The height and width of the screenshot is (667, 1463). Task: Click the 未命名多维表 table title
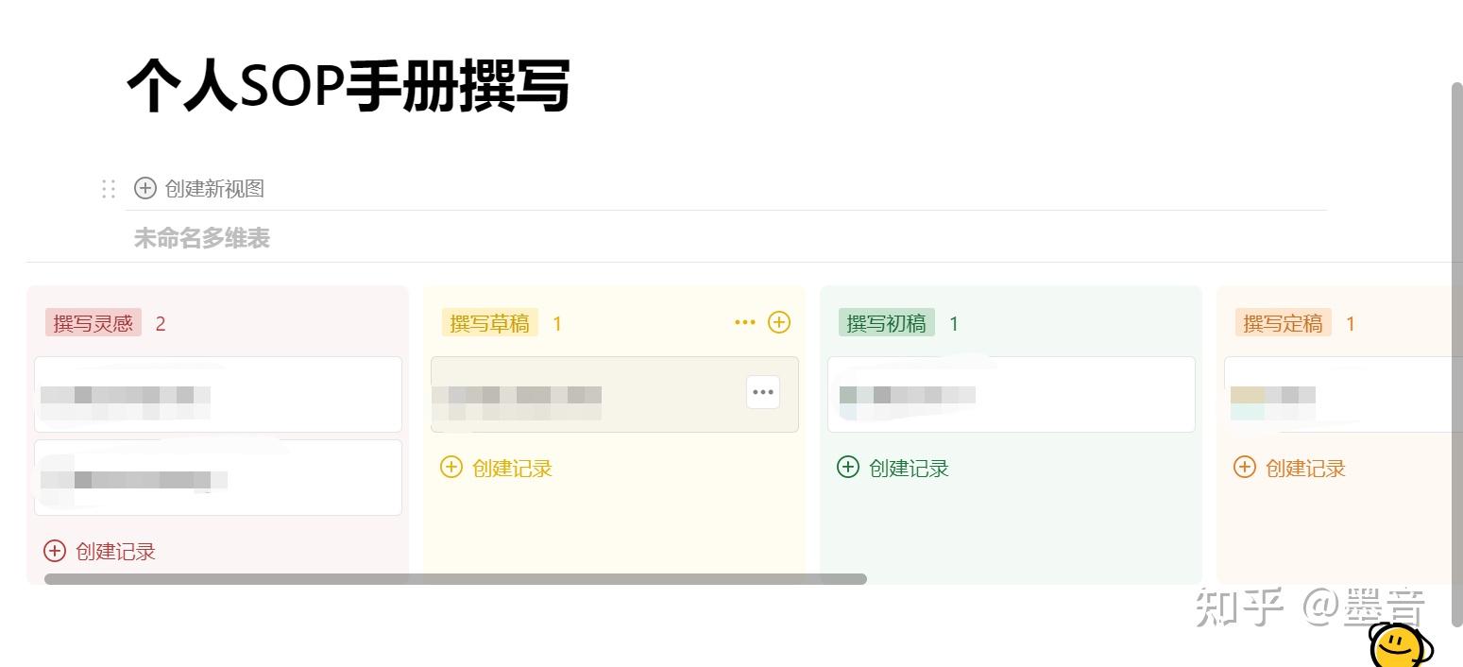point(202,238)
